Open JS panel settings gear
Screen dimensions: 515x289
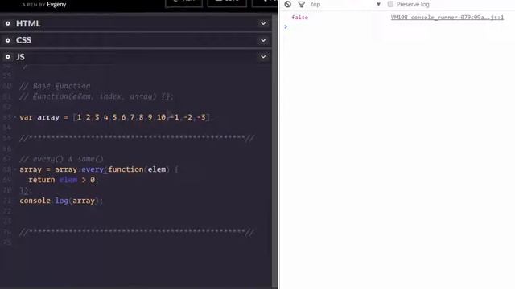(x=8, y=57)
